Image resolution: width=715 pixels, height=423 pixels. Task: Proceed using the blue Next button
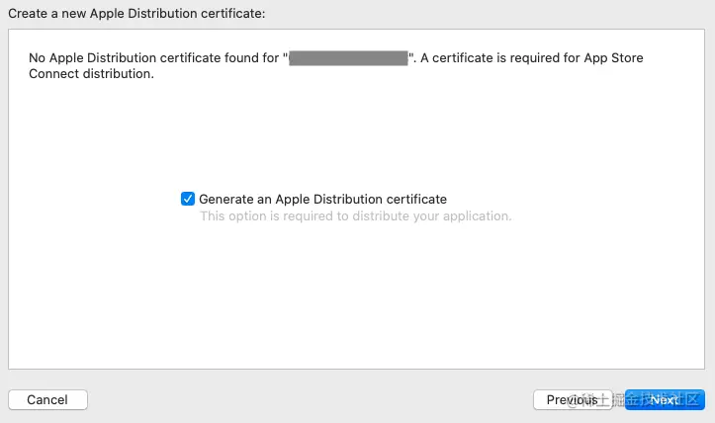[665, 399]
